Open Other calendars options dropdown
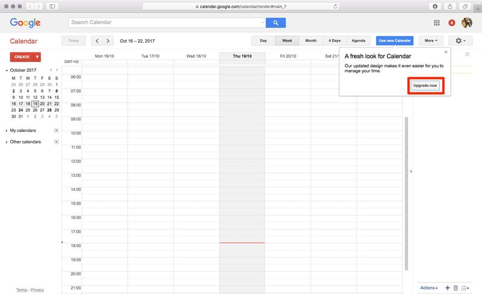Screen dimensions: 482x294 [56, 142]
